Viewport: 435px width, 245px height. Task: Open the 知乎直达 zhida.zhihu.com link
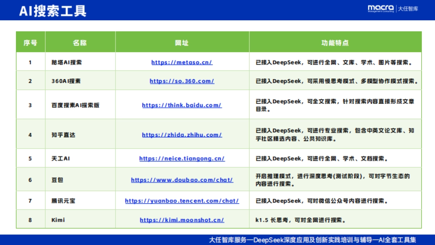(x=181, y=134)
